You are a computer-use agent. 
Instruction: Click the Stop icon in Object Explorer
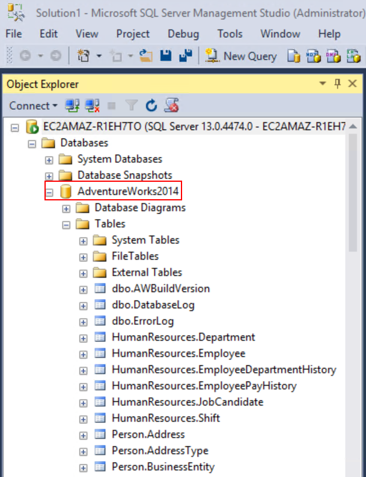pyautogui.click(x=112, y=106)
